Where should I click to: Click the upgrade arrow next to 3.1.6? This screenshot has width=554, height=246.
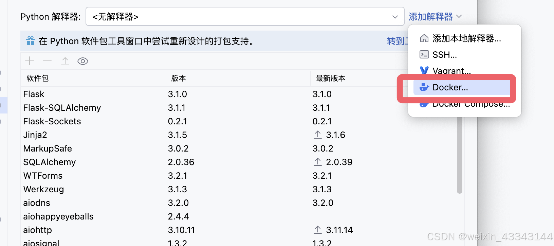click(318, 135)
